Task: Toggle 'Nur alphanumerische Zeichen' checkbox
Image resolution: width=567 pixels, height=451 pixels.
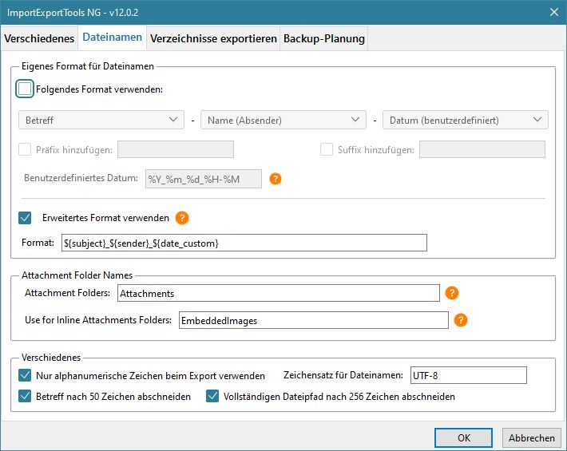Action: [25, 375]
